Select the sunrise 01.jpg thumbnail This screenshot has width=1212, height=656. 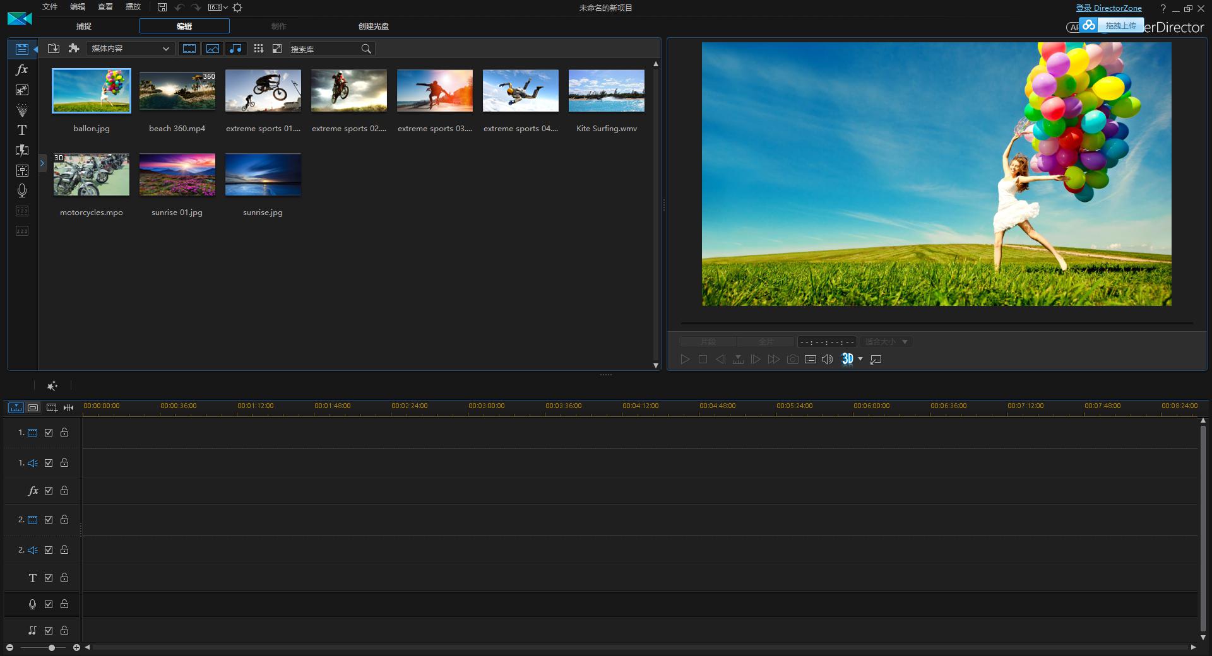tap(177, 175)
